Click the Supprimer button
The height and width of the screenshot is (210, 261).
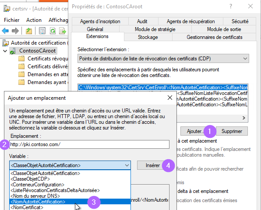click(232, 131)
